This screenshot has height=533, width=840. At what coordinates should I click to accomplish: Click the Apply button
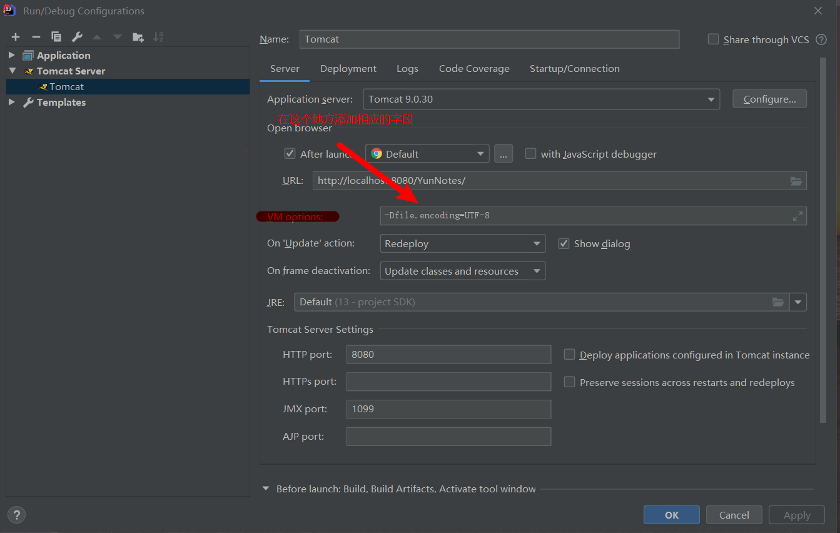(x=797, y=515)
